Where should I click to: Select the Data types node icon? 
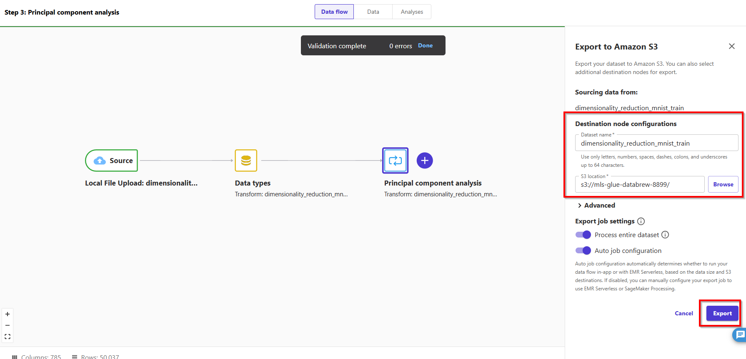point(246,161)
